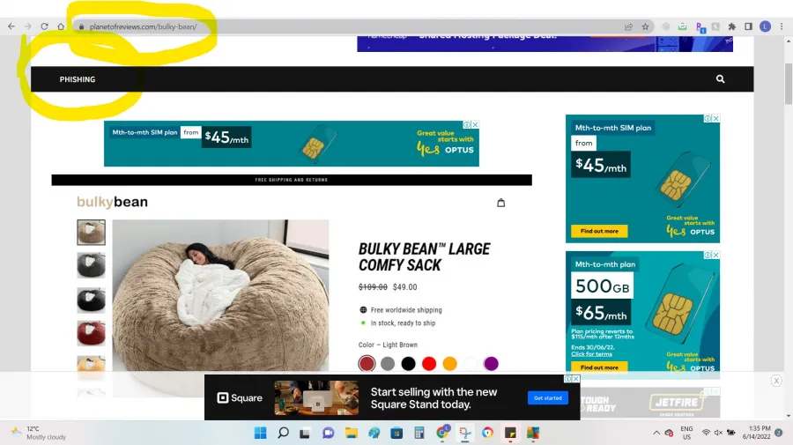Open the purple P extension
This screenshot has height=445, width=793.
(700, 27)
